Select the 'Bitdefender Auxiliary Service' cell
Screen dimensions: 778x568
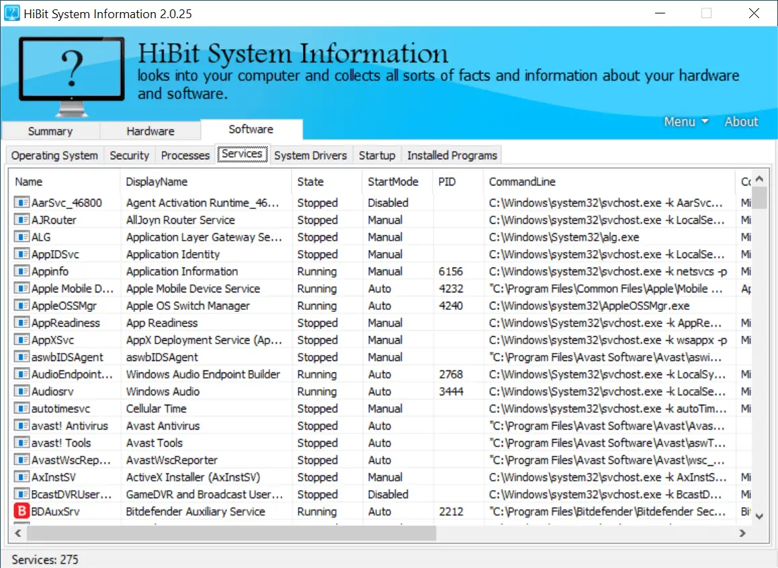click(196, 512)
